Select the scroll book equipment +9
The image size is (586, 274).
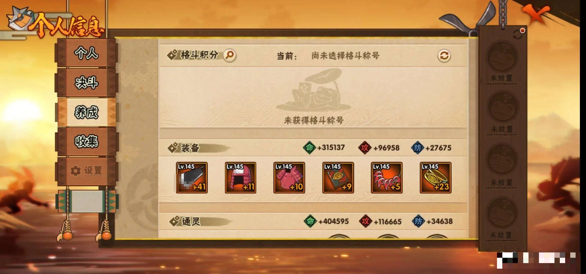[338, 178]
